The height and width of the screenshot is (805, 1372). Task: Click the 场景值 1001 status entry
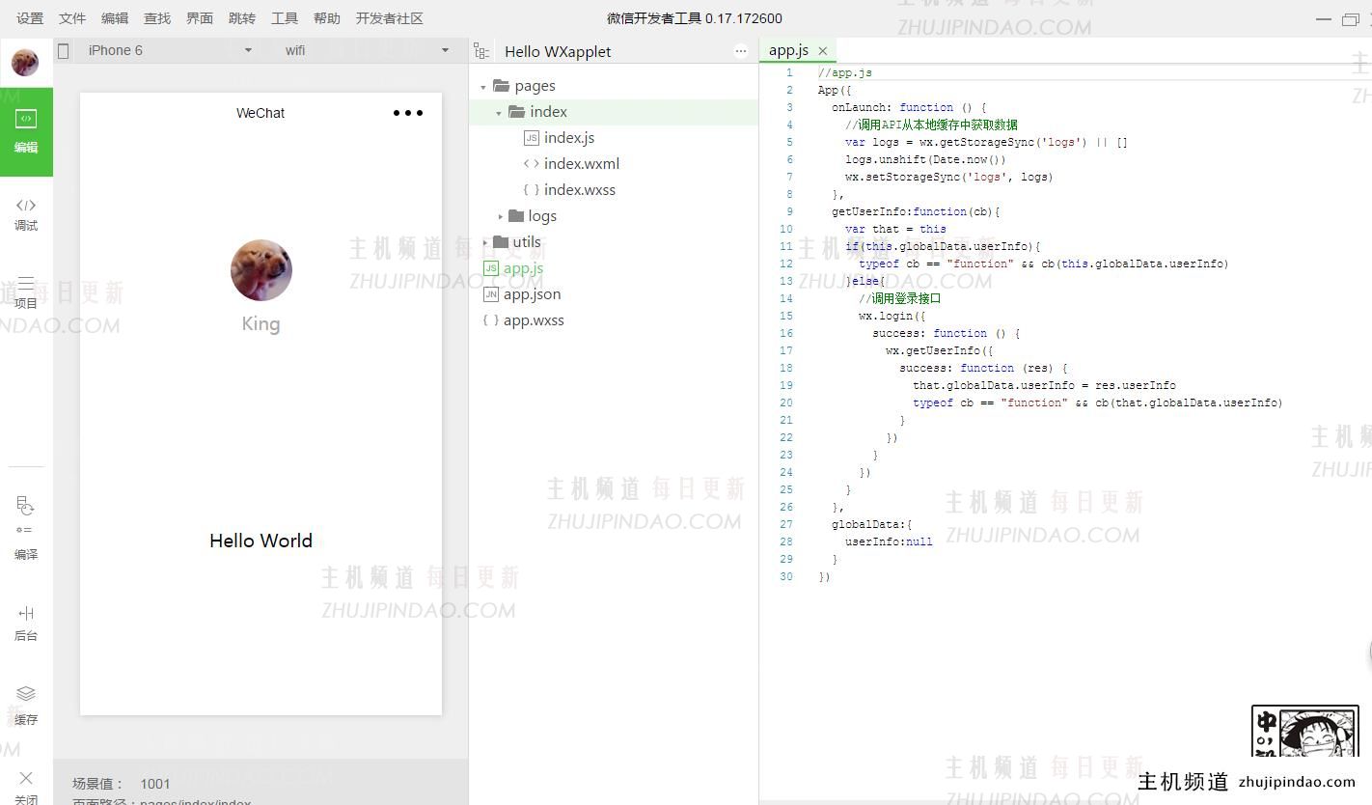[122, 784]
